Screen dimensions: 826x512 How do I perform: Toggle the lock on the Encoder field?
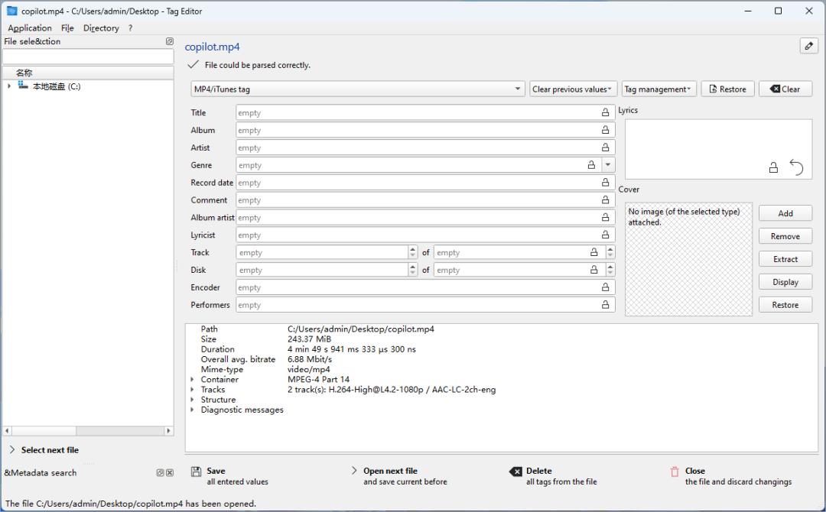606,287
